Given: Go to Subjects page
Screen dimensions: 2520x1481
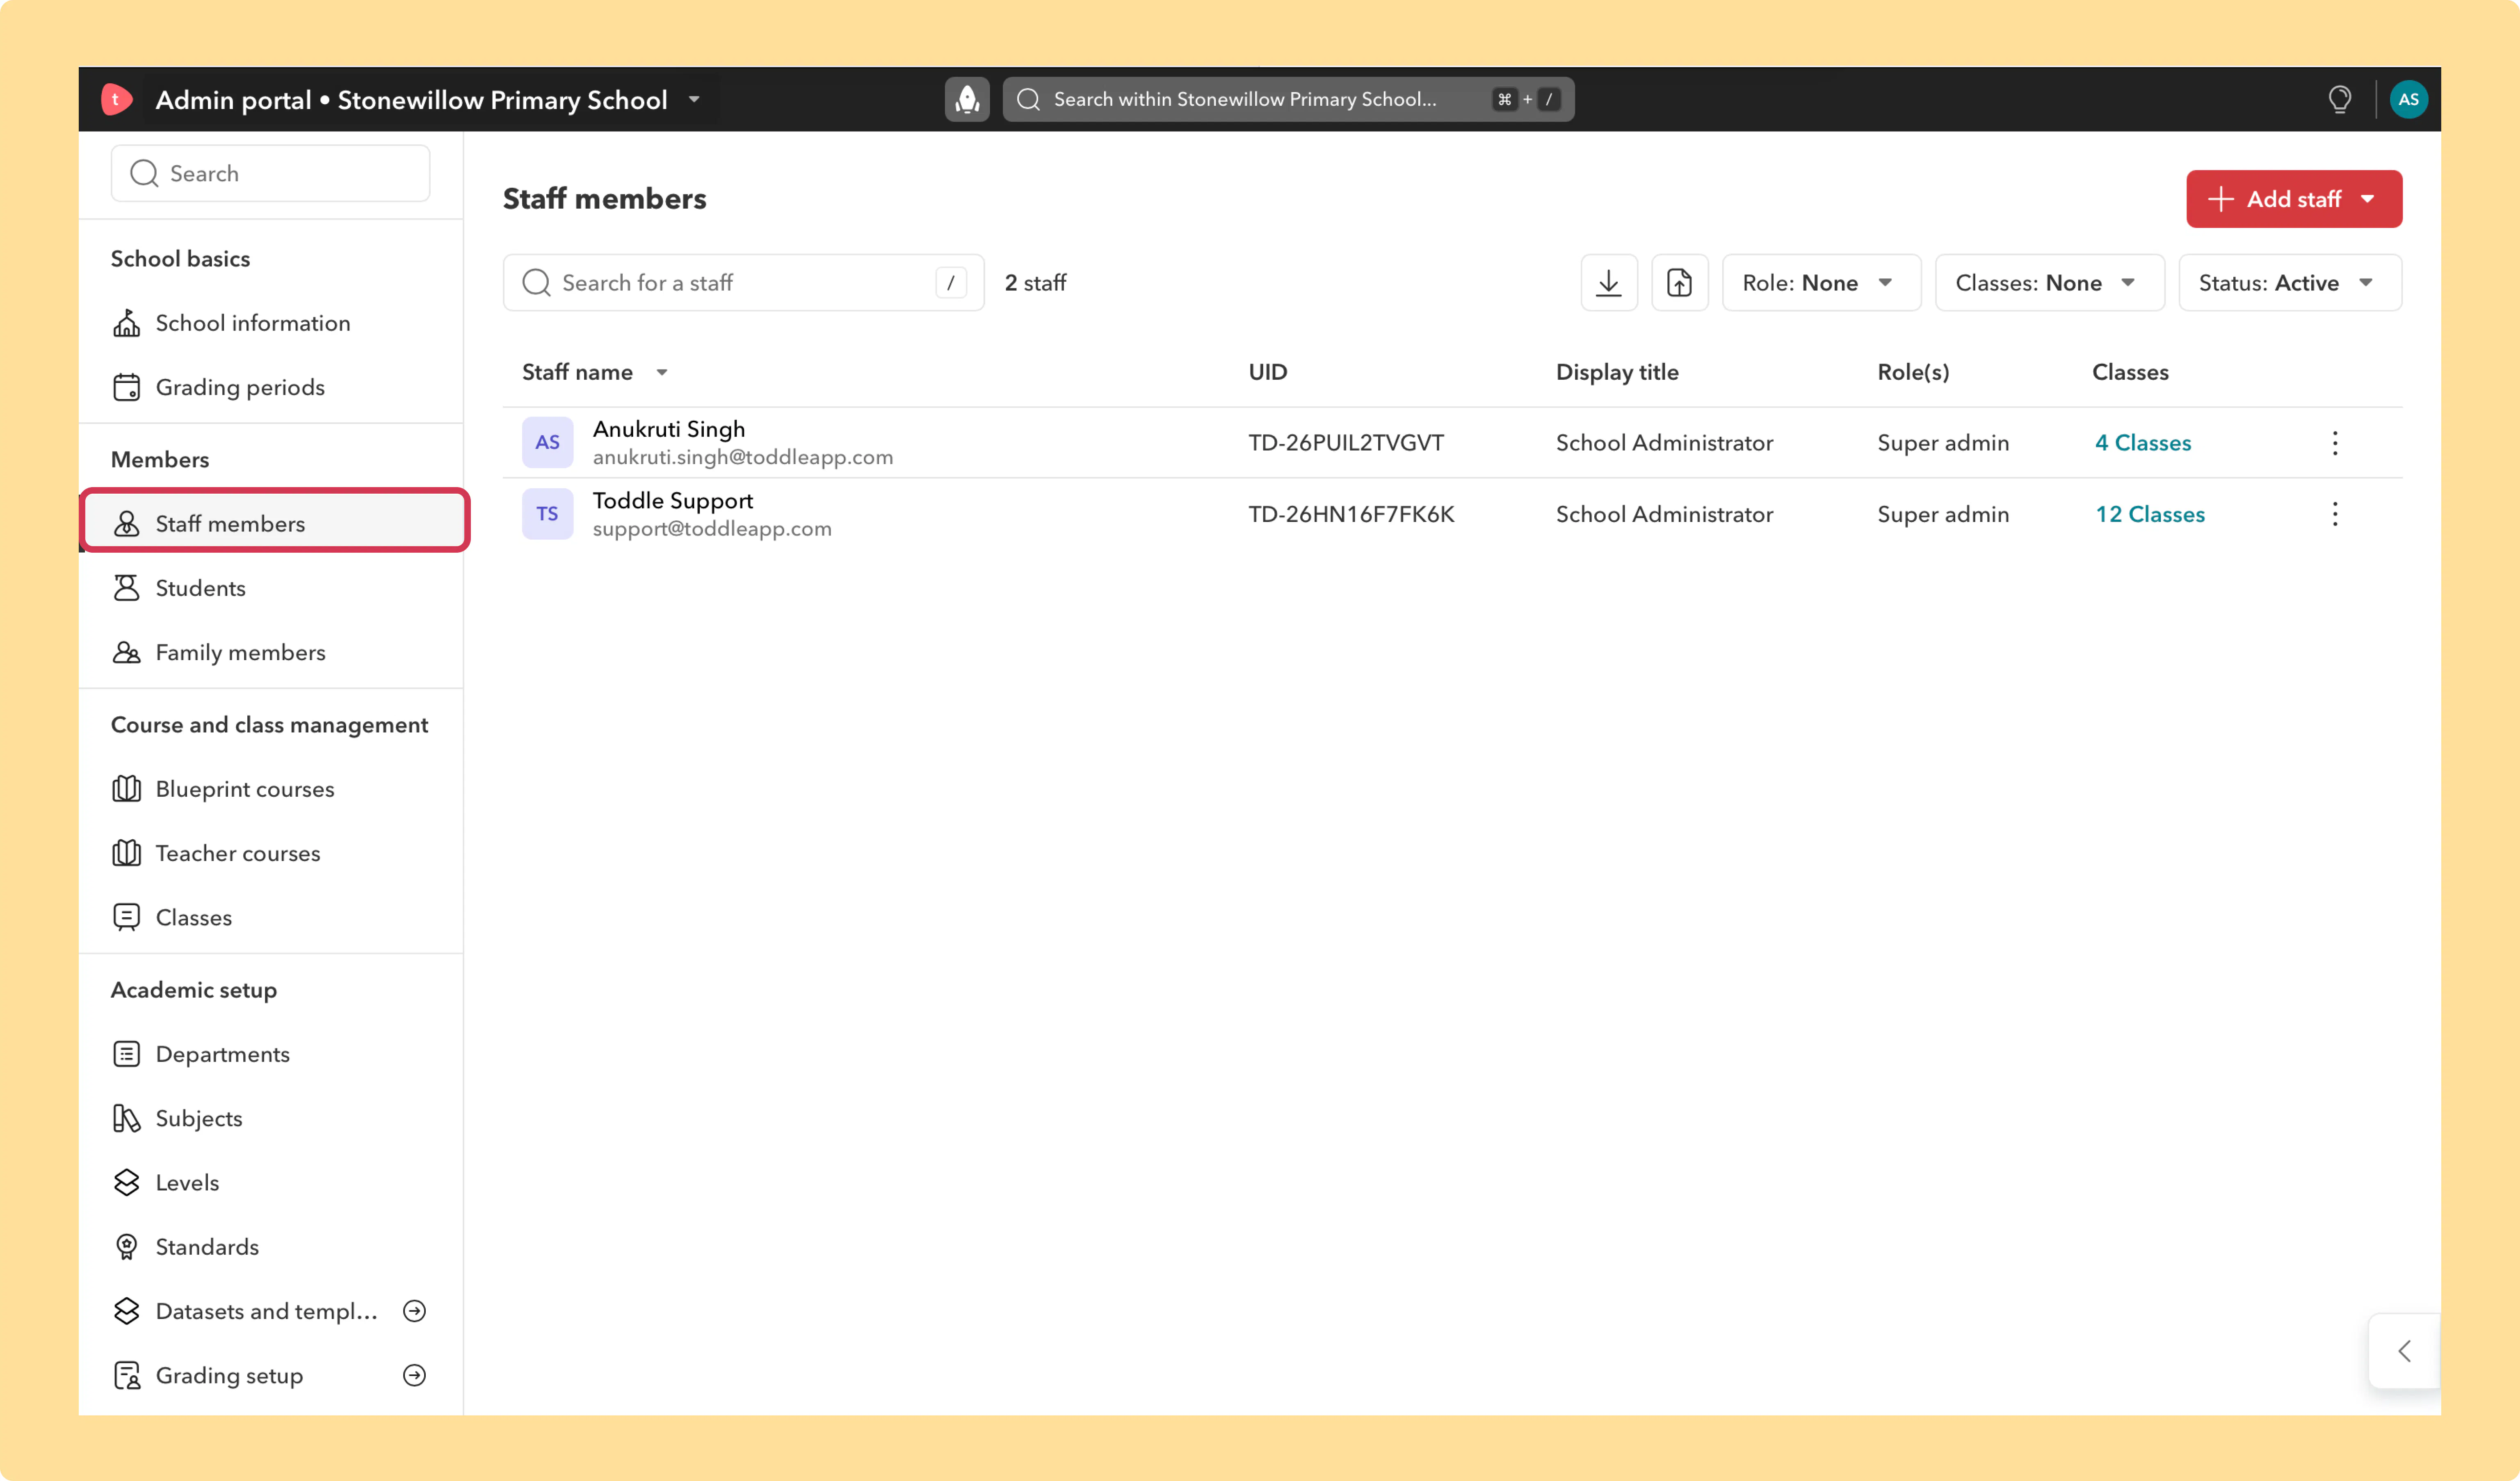Looking at the screenshot, I should 199,1118.
